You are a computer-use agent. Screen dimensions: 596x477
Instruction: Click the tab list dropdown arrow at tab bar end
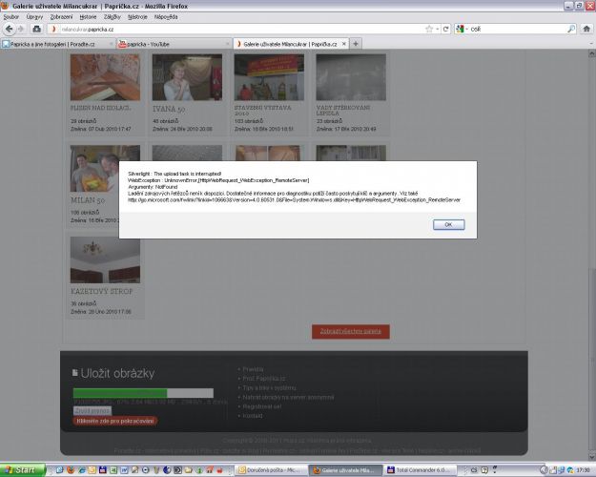click(591, 44)
